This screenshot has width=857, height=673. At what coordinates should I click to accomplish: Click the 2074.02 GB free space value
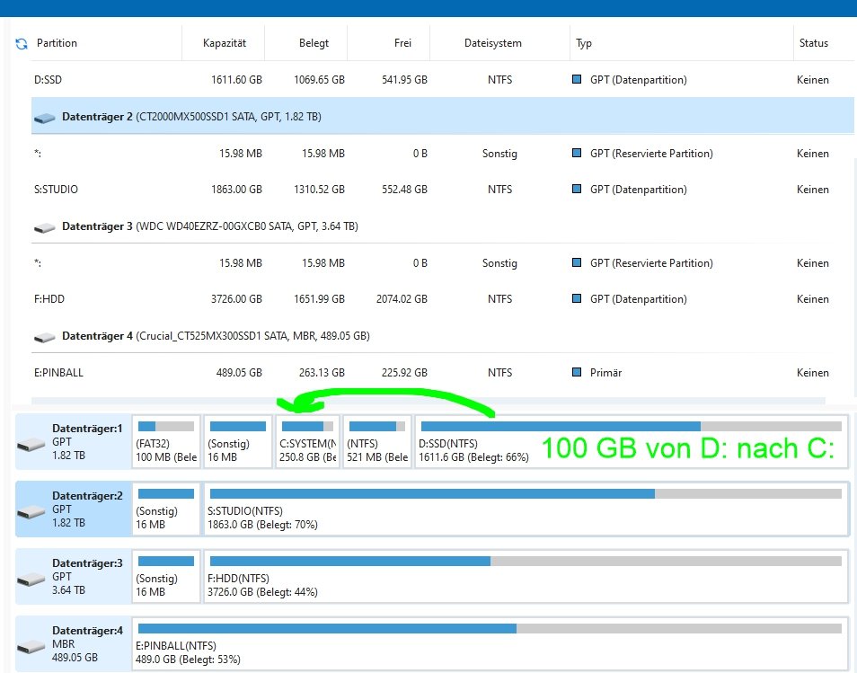pos(402,299)
